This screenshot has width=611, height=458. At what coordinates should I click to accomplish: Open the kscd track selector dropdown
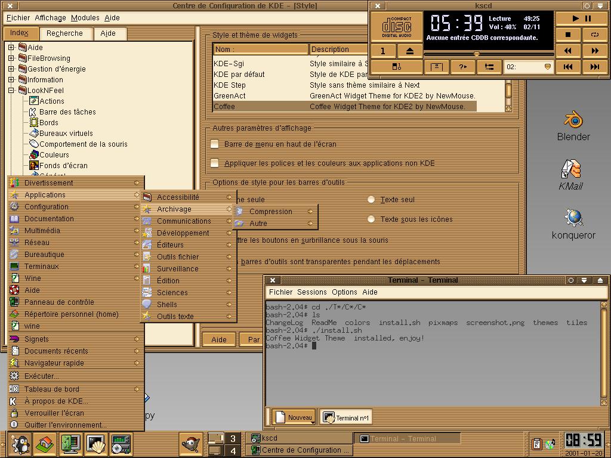[528, 67]
